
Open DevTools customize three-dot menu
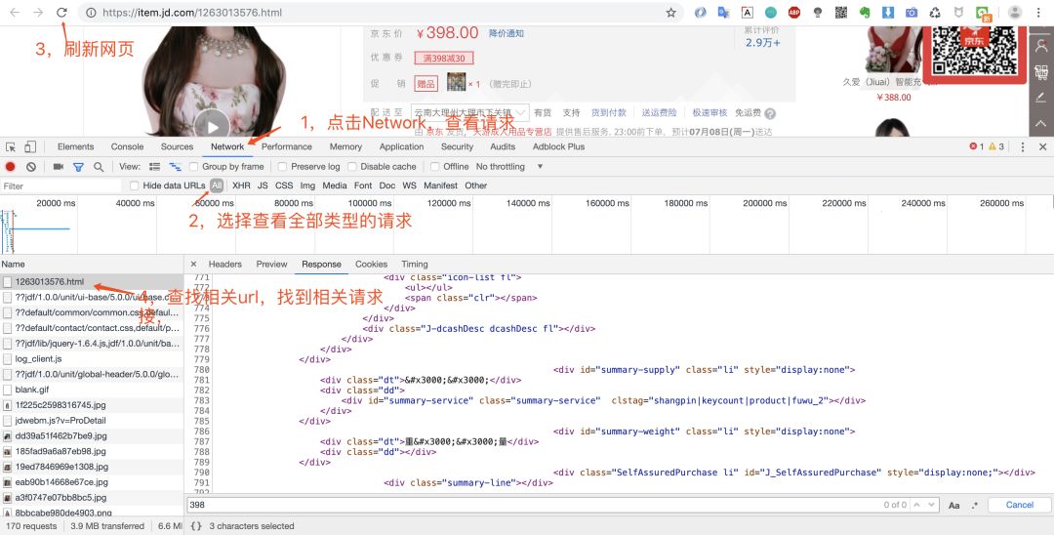tap(1023, 146)
